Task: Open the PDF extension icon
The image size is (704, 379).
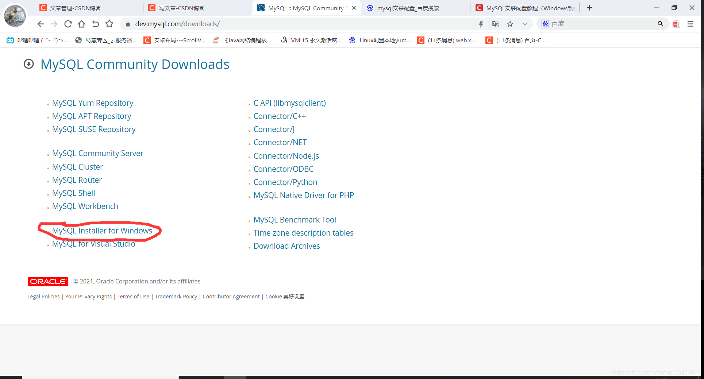Action: (676, 24)
